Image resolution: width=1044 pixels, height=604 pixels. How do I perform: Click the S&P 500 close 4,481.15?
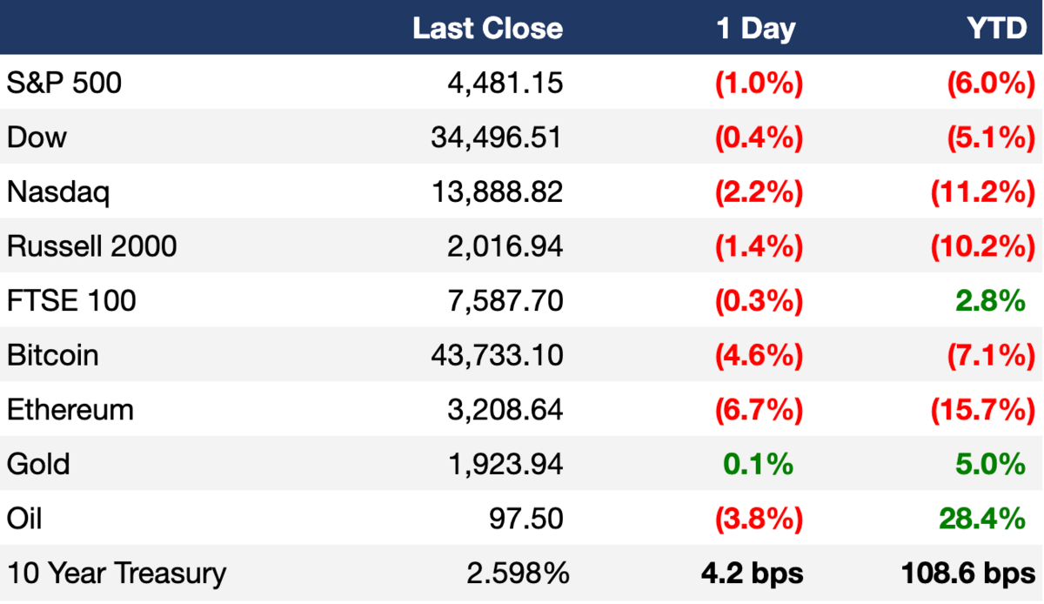(x=506, y=83)
